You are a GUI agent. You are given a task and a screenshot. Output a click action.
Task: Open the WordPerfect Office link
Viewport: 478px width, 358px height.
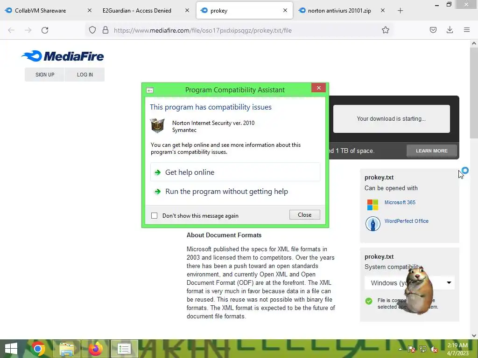coord(407,221)
